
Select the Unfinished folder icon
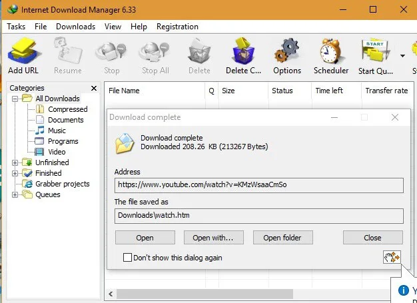click(27, 162)
